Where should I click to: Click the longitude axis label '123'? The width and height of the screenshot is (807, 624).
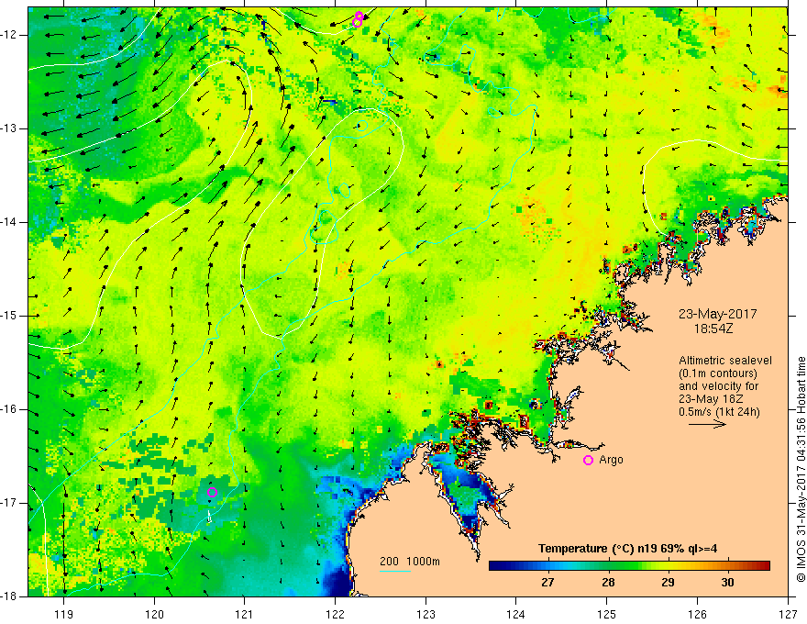coord(426,614)
